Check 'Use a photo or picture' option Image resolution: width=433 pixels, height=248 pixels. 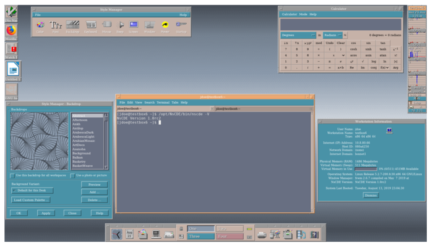click(x=73, y=175)
